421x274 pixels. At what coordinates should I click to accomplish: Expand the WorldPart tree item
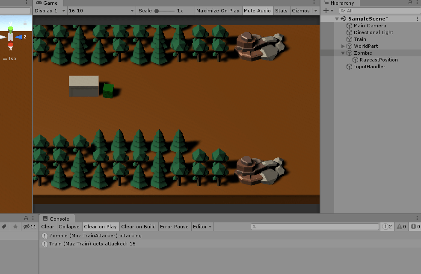tap(343, 46)
